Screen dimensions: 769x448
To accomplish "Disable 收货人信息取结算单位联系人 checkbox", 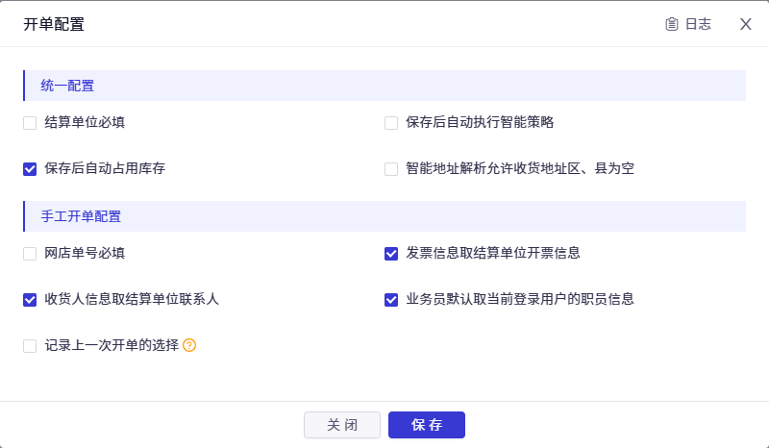I will 30,300.
